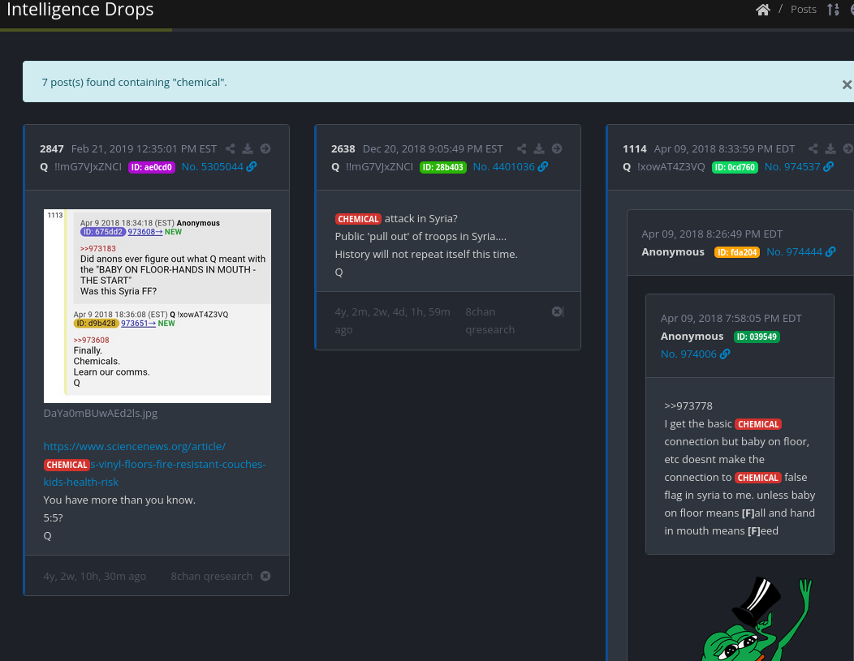Open post No. 4401036 link

[x=511, y=166]
